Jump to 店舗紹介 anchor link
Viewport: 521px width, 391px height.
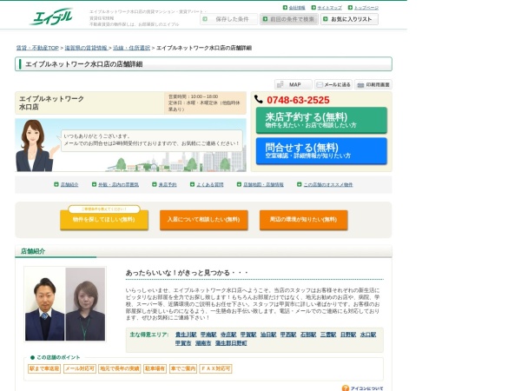point(69,184)
